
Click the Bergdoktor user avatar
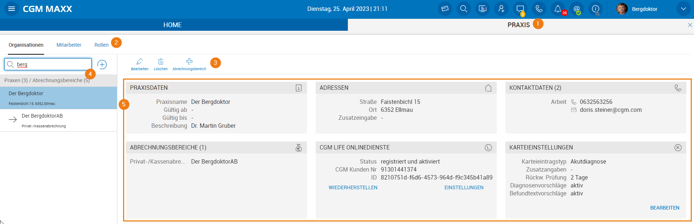click(x=622, y=9)
